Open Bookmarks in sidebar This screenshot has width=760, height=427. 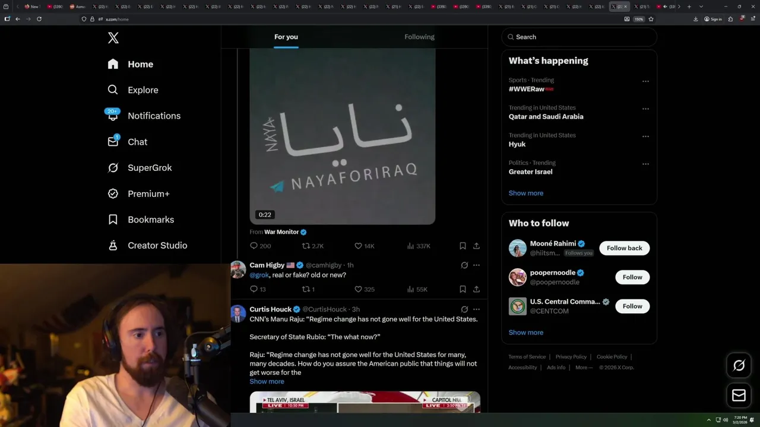[x=141, y=219]
